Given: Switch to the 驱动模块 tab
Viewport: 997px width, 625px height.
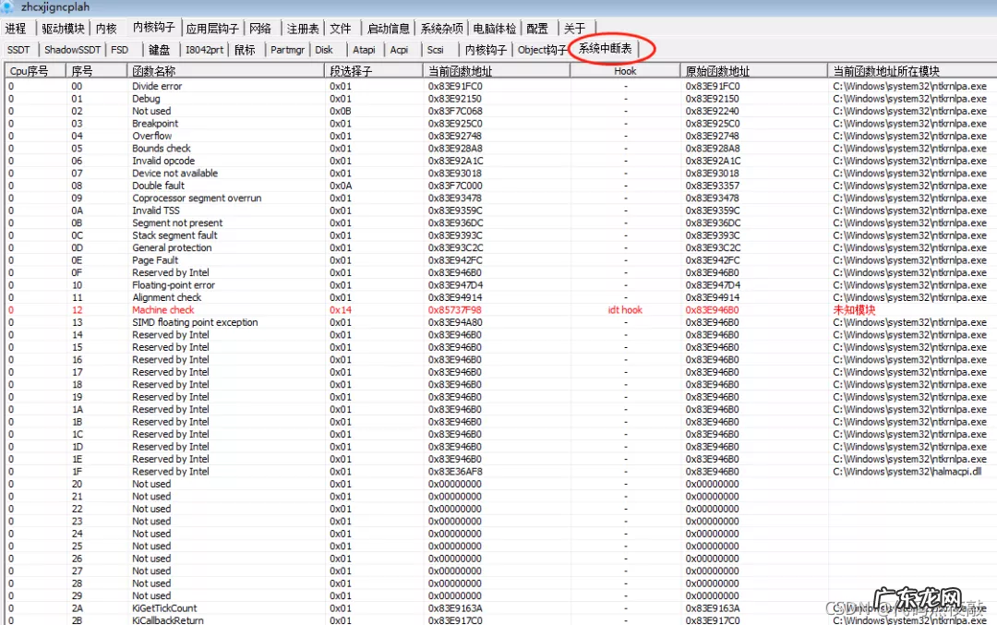Looking at the screenshot, I should coord(62,29).
